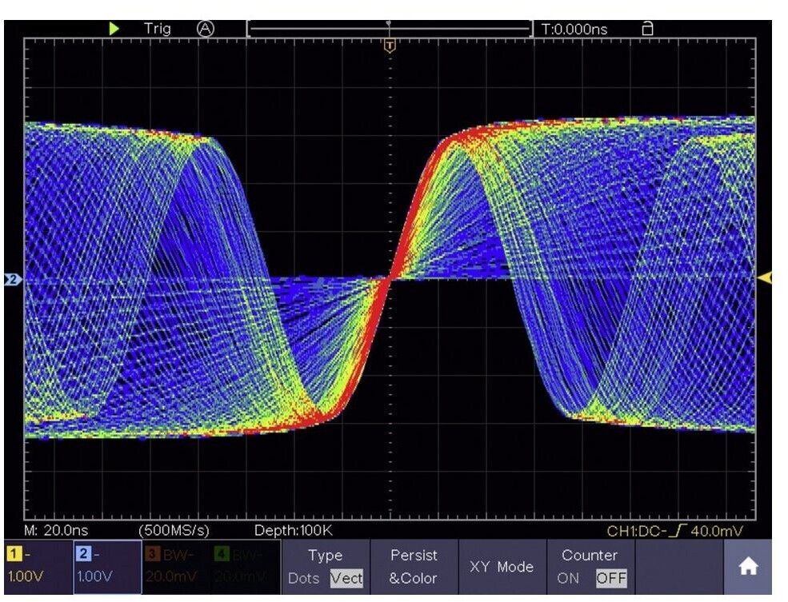This screenshot has width=788, height=602.
Task: Select the dimmed channel 3 20.0mV box
Action: (176, 566)
